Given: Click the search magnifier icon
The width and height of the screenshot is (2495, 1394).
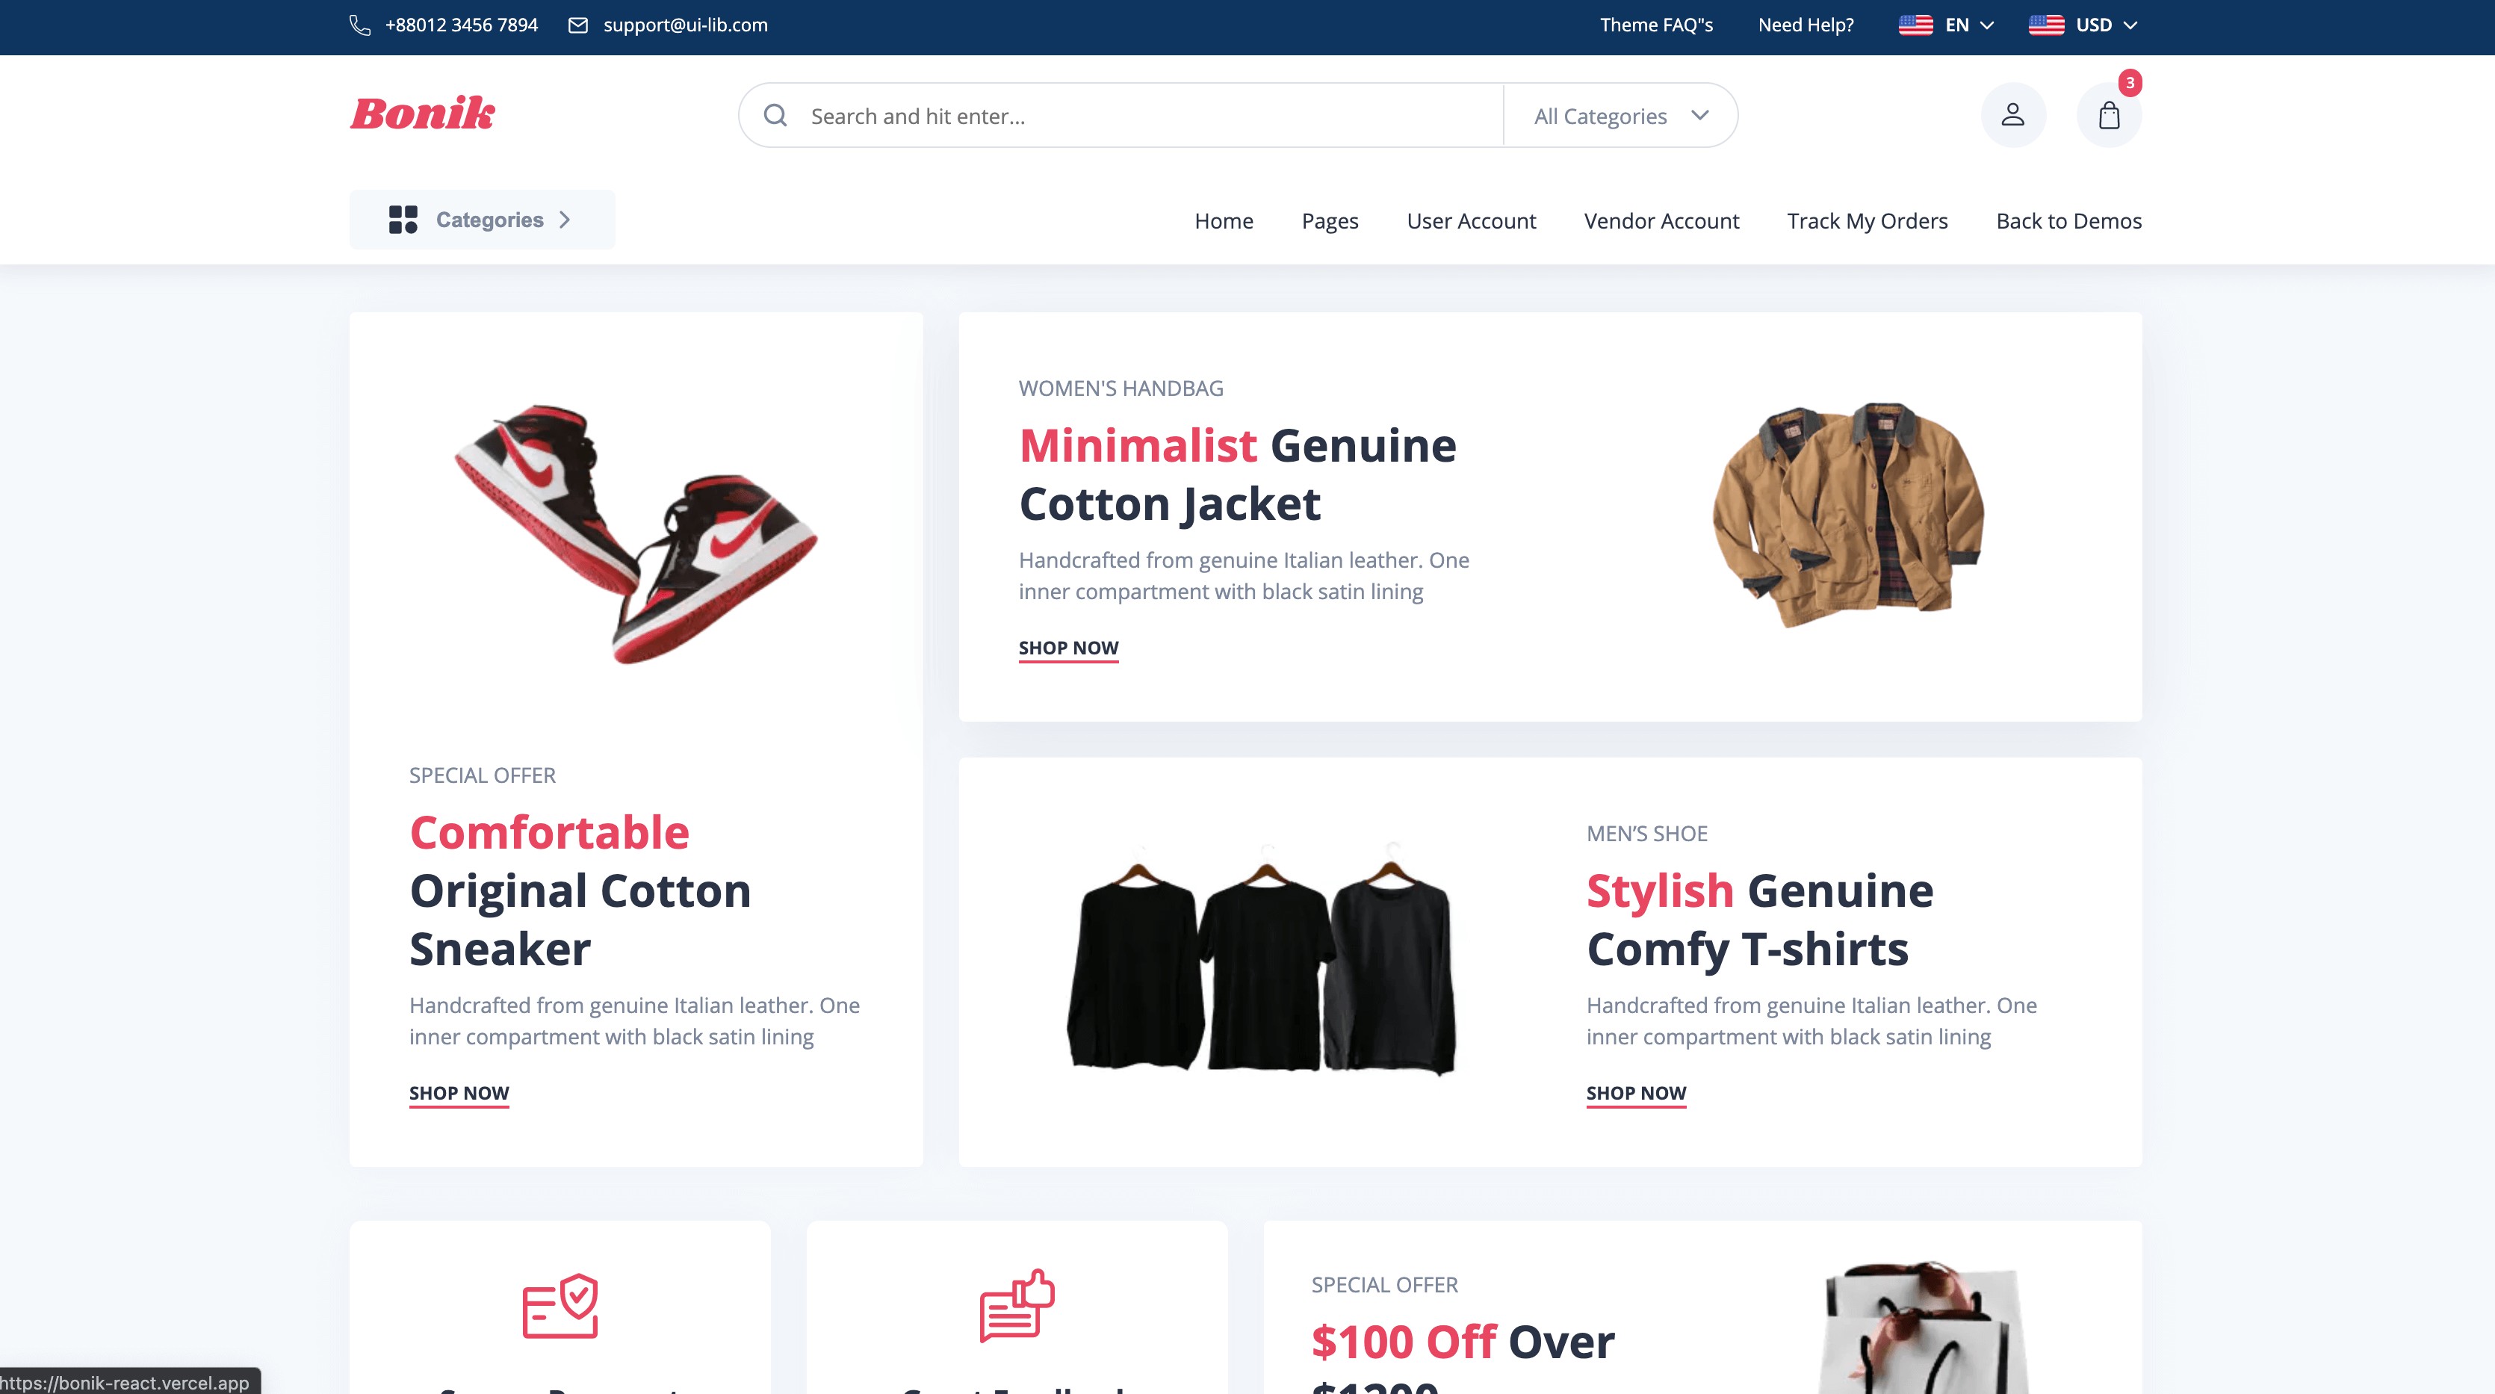Looking at the screenshot, I should click(776, 115).
